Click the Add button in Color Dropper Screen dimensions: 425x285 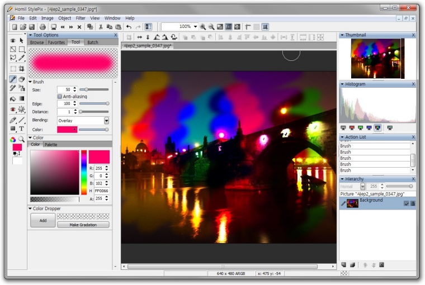pos(42,220)
